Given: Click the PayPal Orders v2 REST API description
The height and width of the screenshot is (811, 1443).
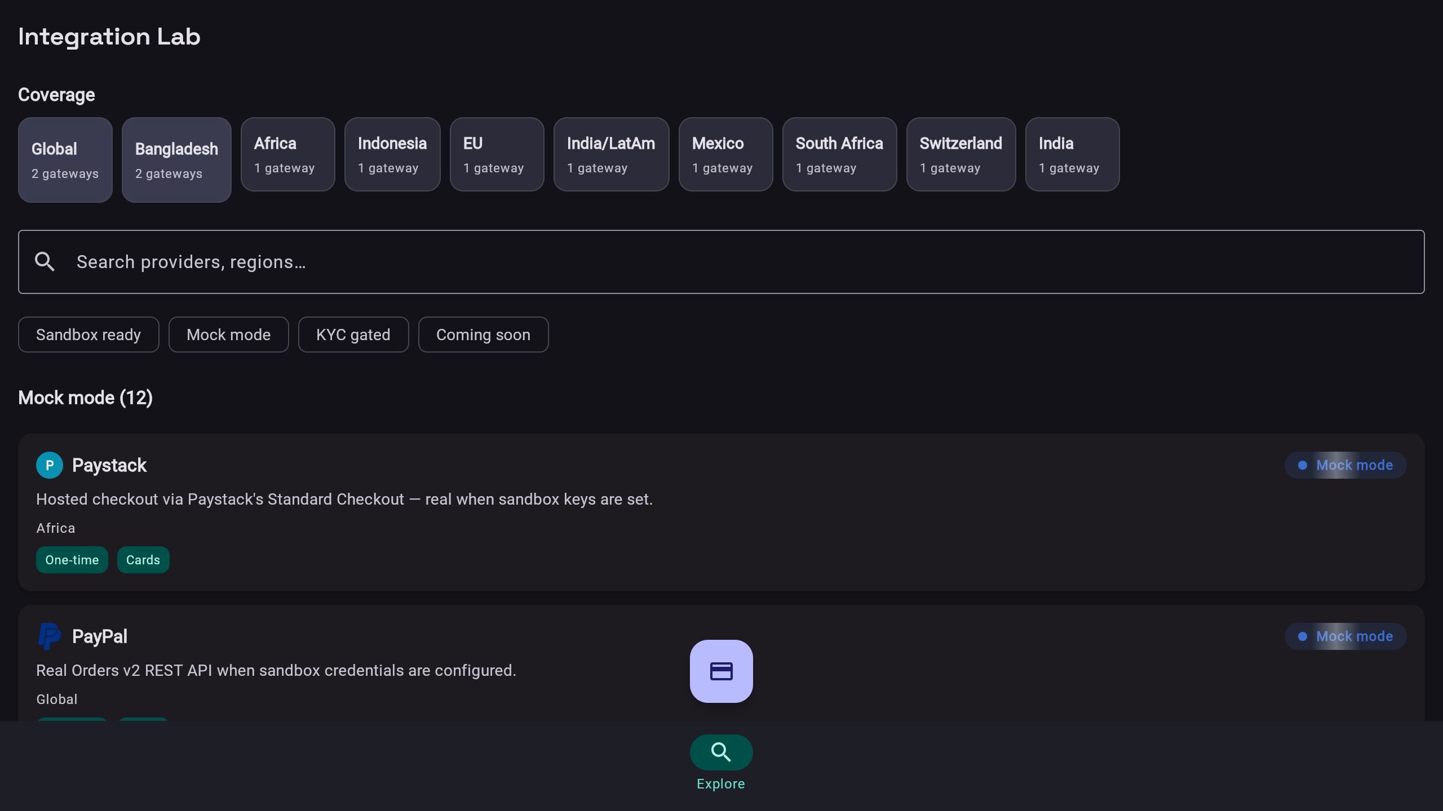Looking at the screenshot, I should [276, 671].
